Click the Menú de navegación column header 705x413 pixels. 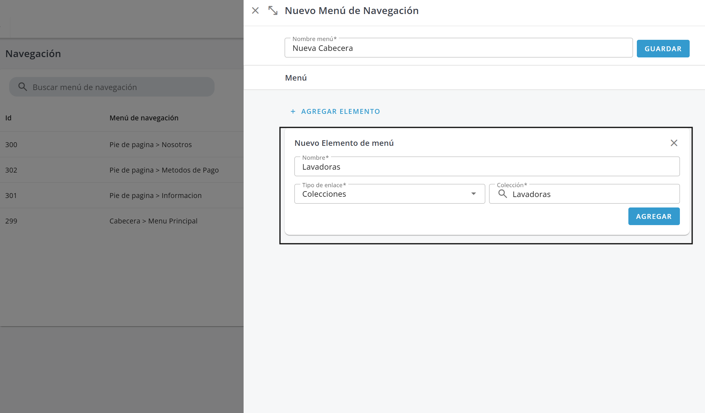(x=144, y=118)
